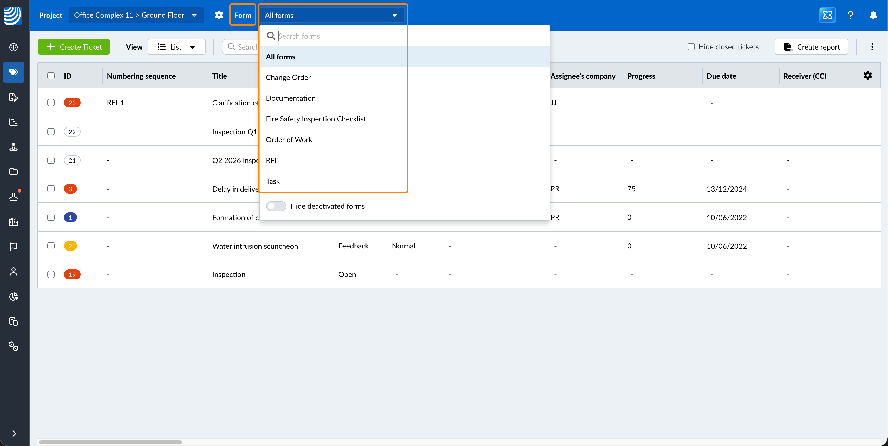Click the ticket search field
Viewport: 888px width, 446px height.
[241, 47]
